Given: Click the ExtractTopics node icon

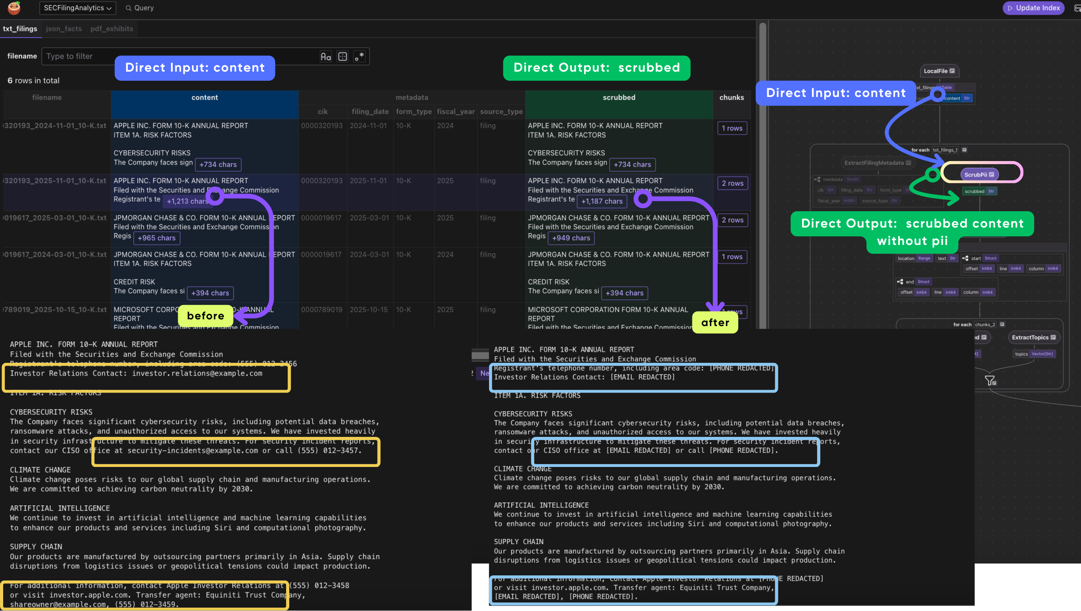Looking at the screenshot, I should [1053, 338].
